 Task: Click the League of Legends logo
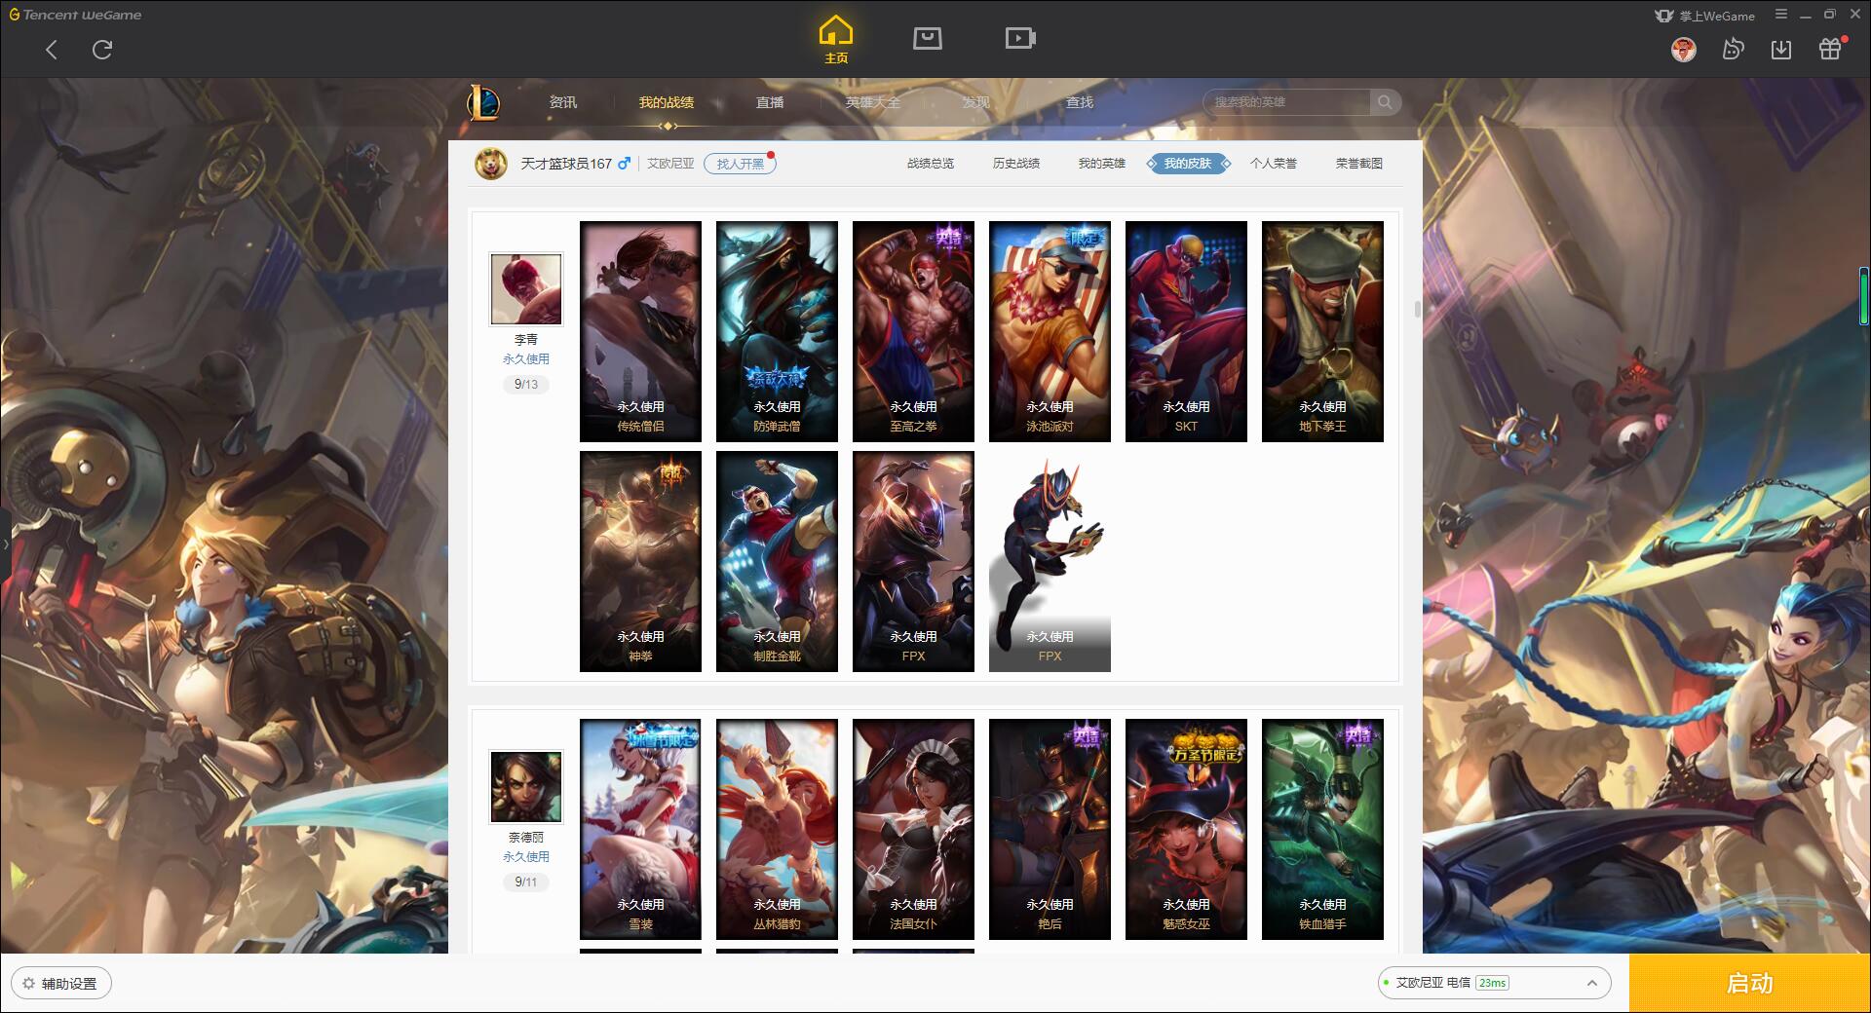tap(483, 102)
